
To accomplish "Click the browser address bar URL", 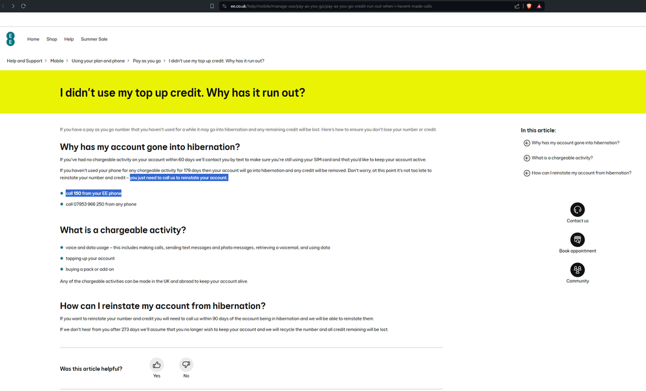I will (x=331, y=6).
